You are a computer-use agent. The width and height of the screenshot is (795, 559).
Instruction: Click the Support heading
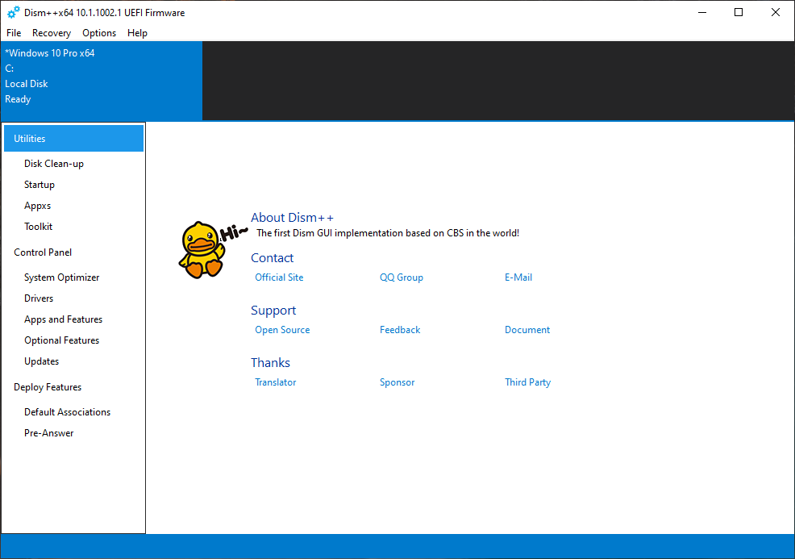(x=273, y=311)
